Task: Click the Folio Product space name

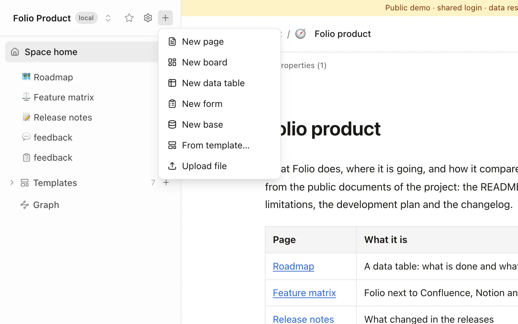Action: (x=42, y=18)
